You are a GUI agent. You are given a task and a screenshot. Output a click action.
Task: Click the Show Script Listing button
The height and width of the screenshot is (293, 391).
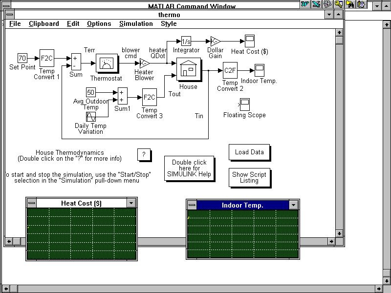(x=249, y=177)
